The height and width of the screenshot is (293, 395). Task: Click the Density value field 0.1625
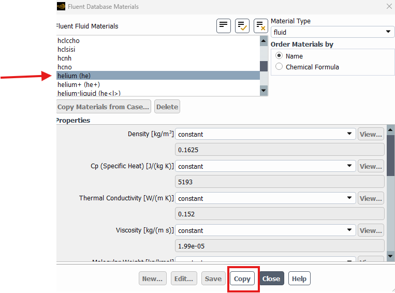(x=280, y=150)
